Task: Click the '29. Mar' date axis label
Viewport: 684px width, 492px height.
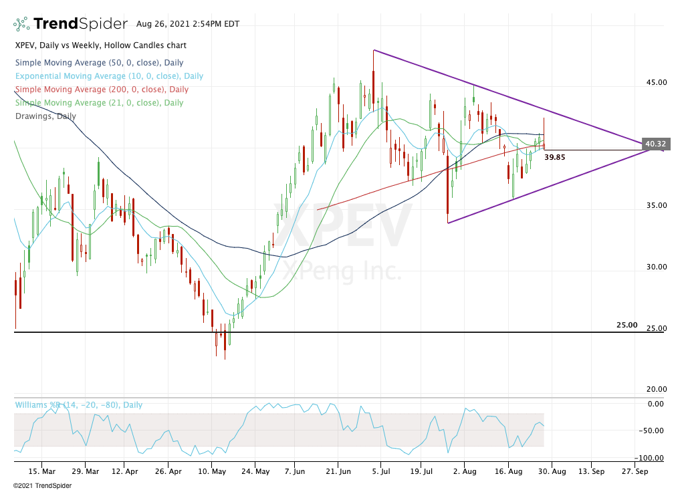Action: click(85, 471)
